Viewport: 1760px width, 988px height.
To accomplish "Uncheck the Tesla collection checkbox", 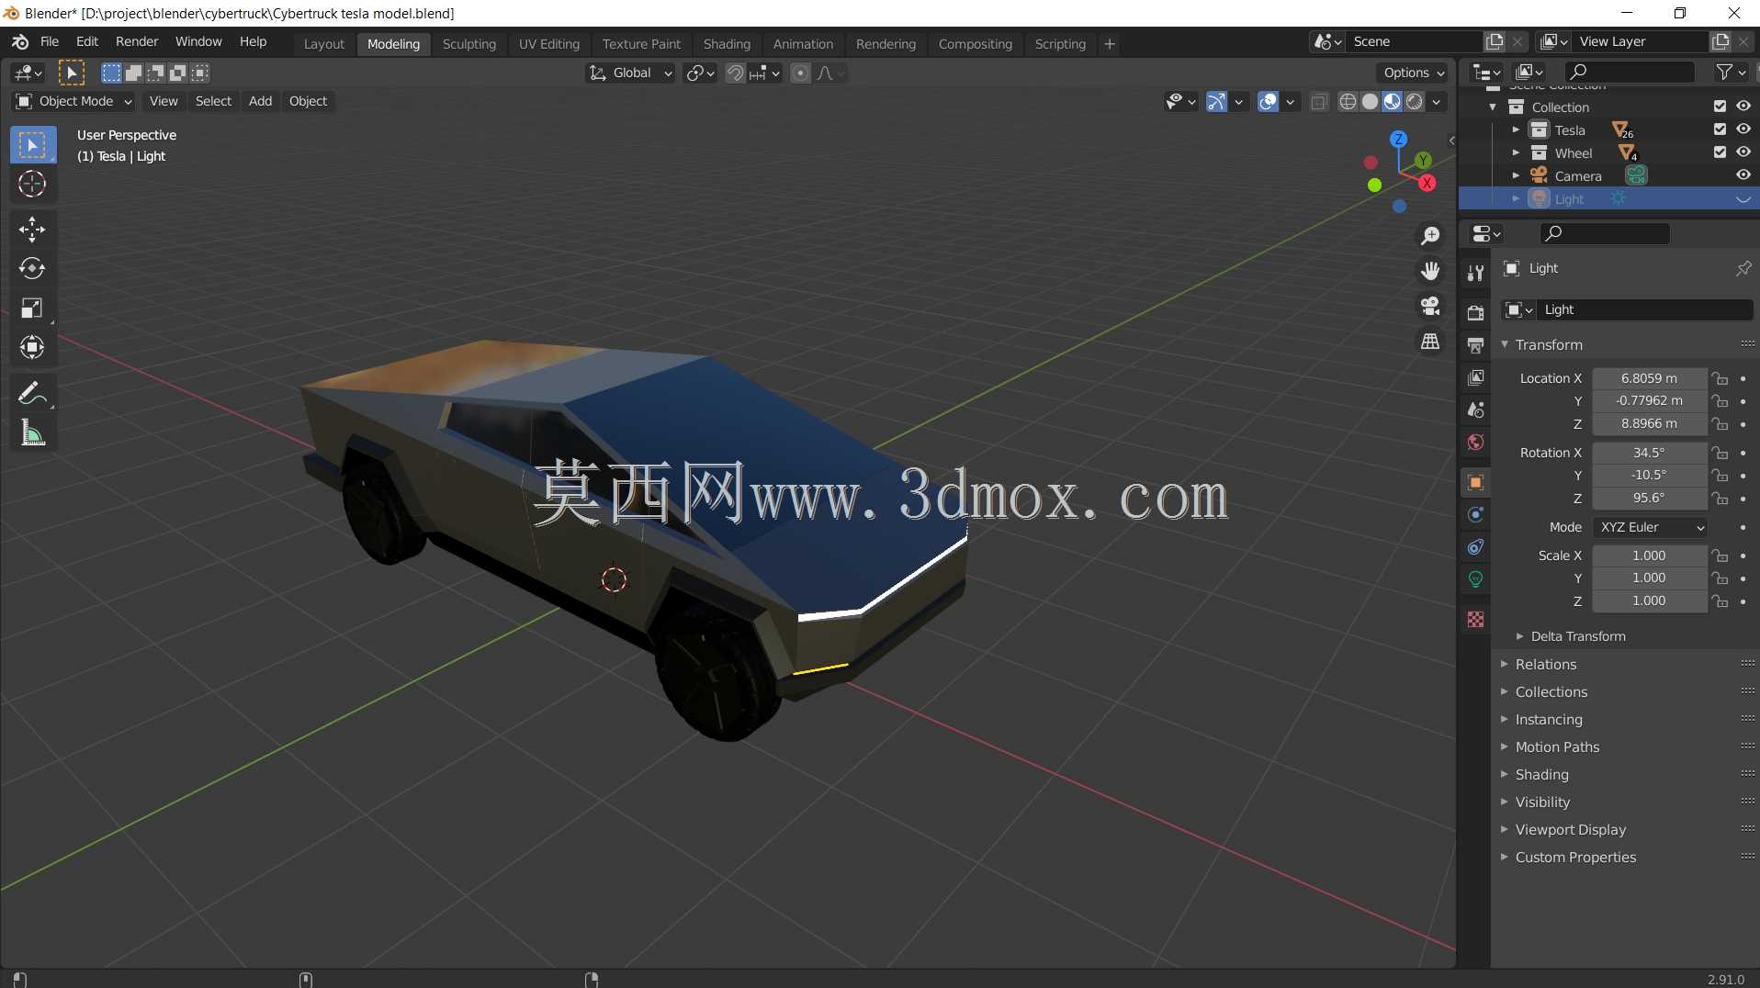I will point(1720,129).
